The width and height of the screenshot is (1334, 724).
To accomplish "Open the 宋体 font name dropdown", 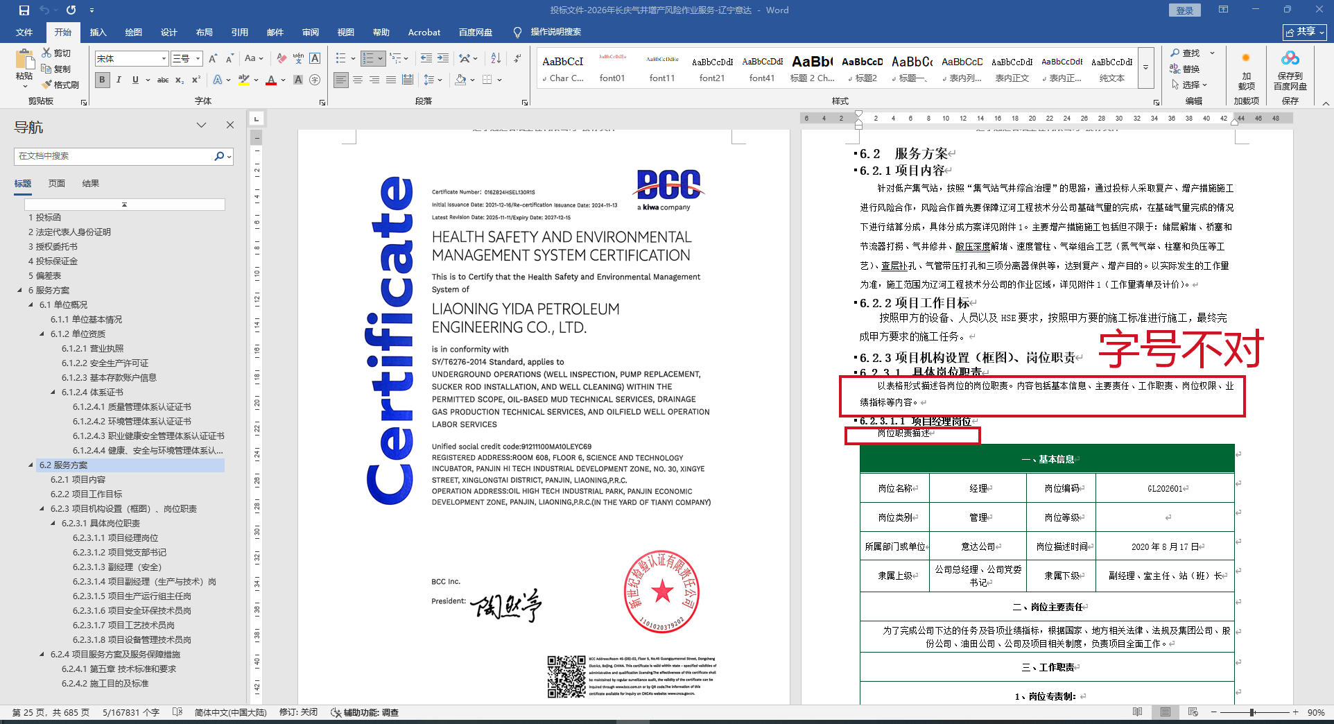I will (x=164, y=58).
